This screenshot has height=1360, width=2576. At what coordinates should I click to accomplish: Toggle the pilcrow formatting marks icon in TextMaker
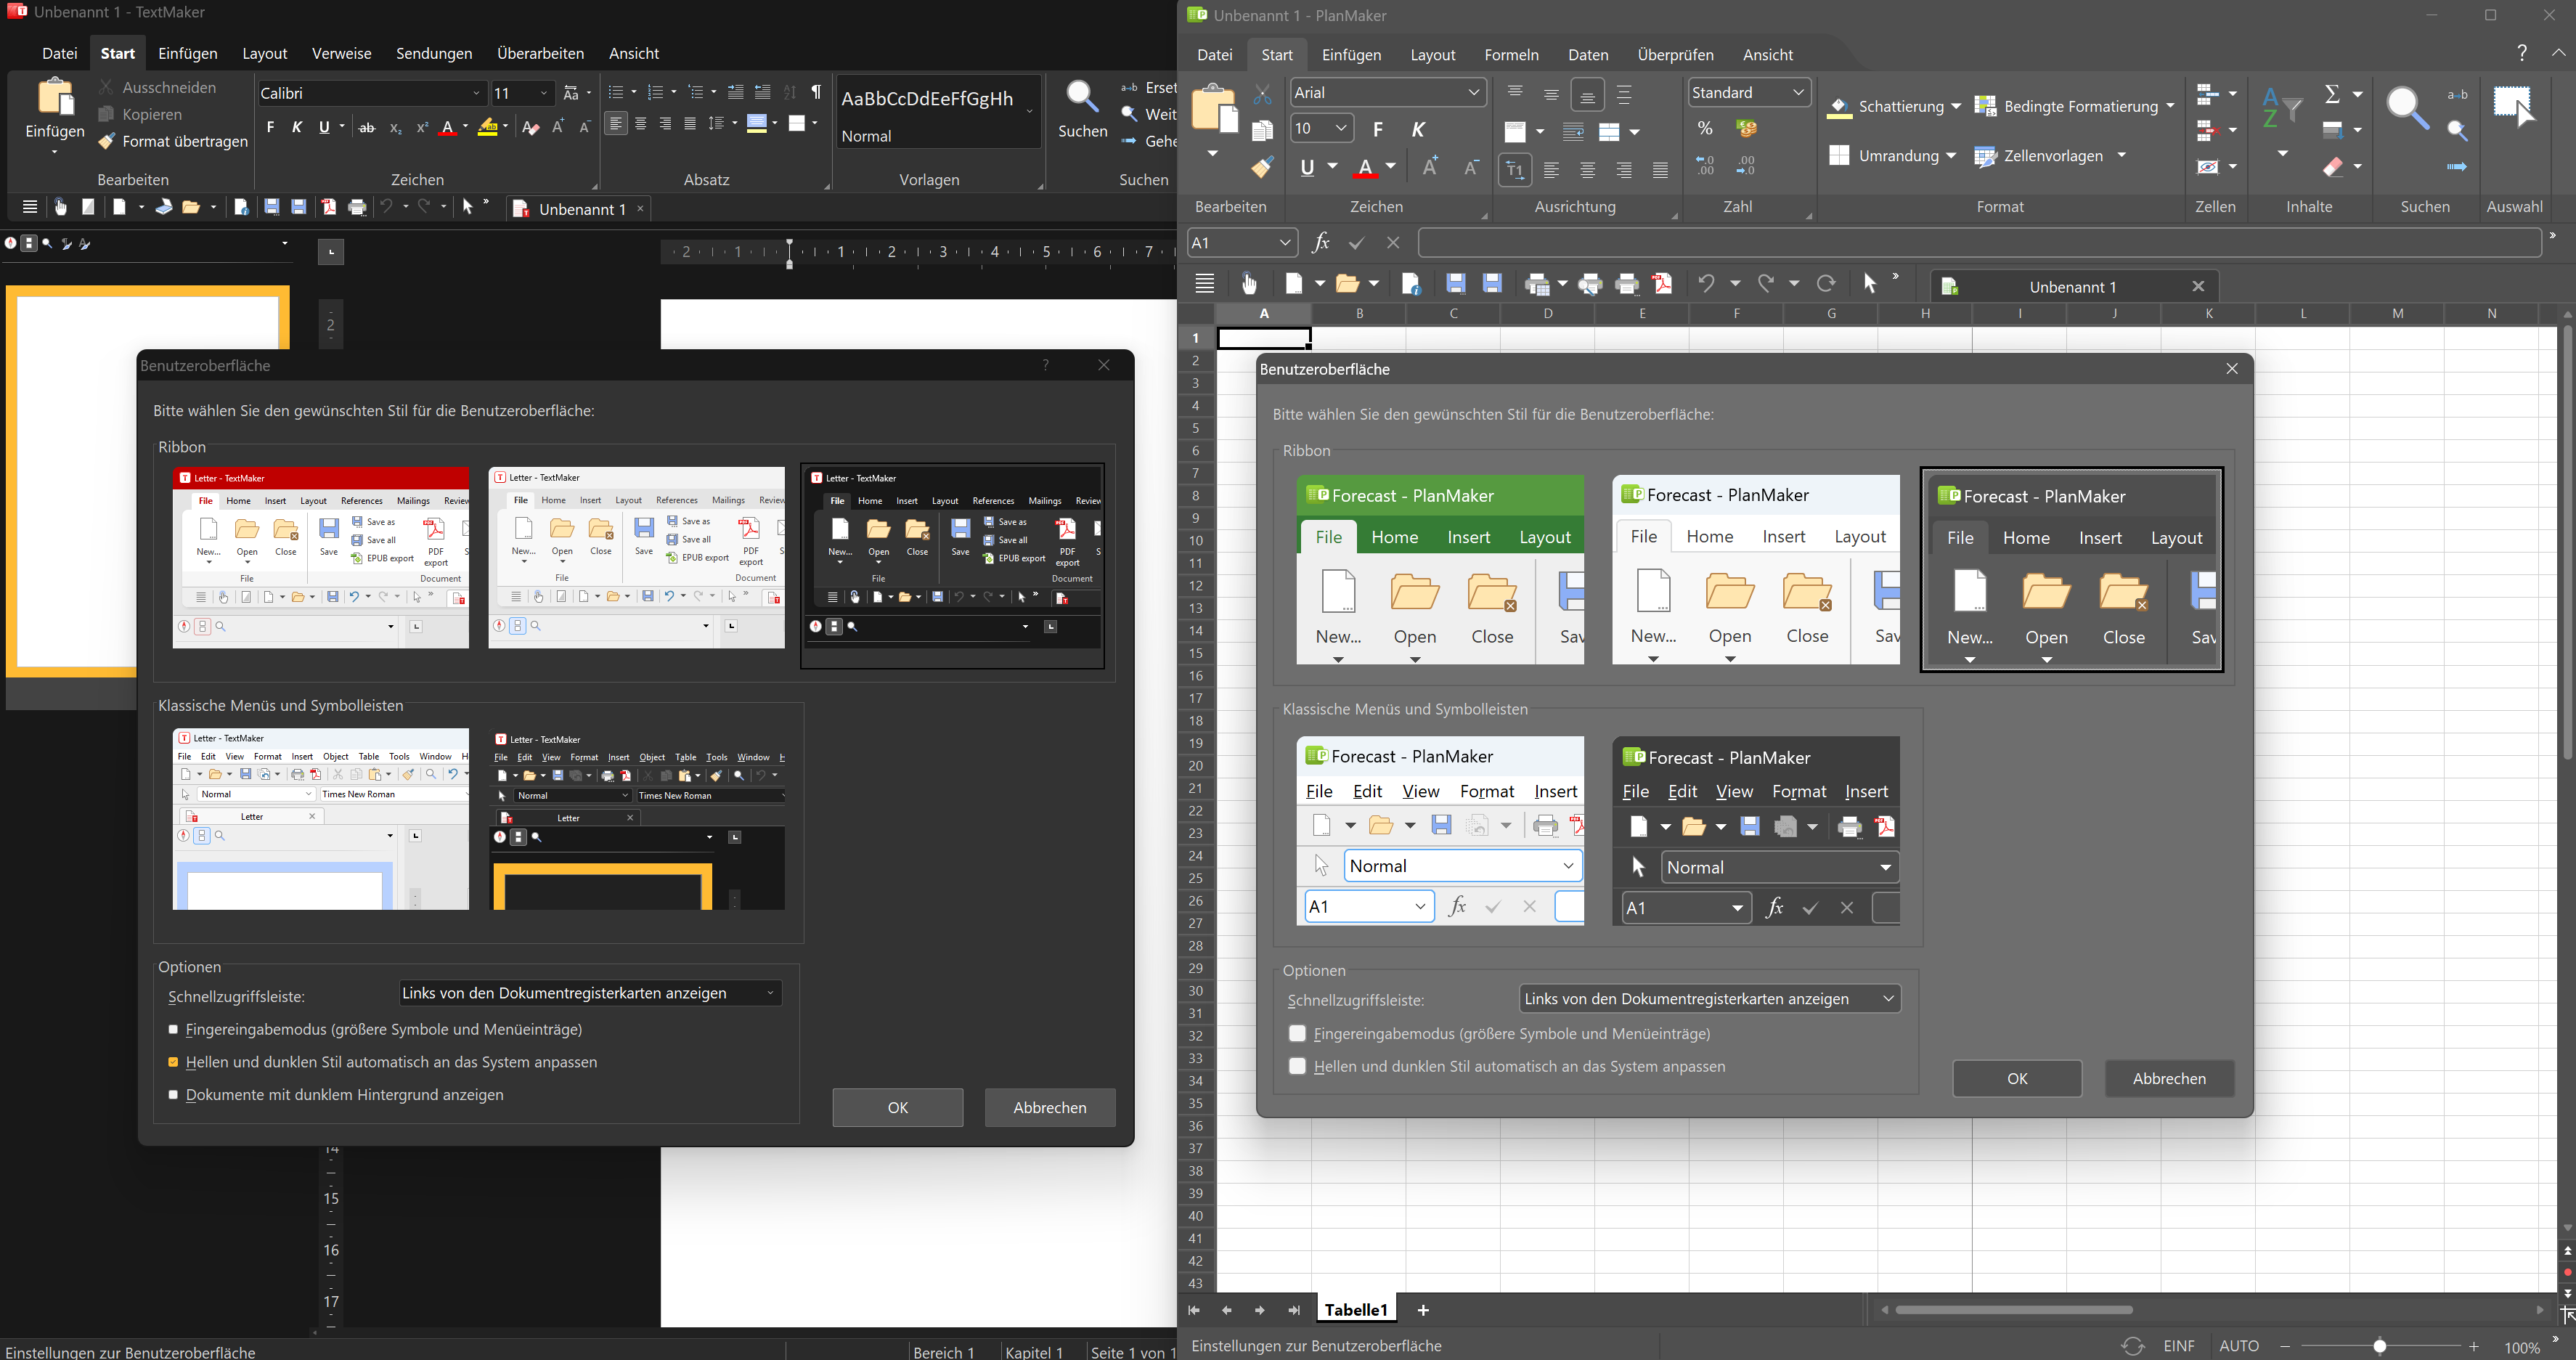(817, 93)
